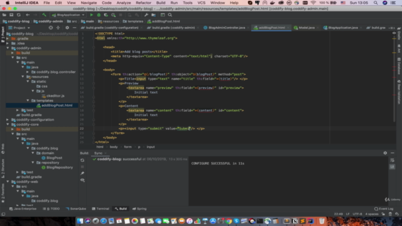Hide the Project panel with the minus icon
402x226 pixels.
(74, 28)
